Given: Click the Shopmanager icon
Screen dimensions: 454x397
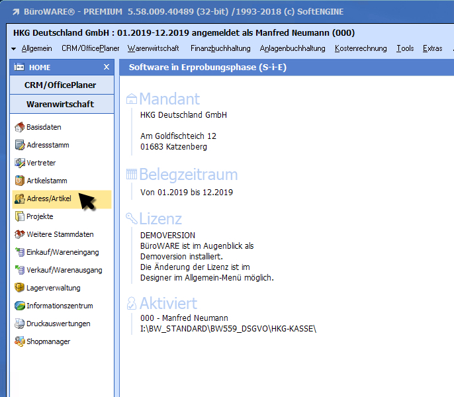Looking at the screenshot, I should point(19,341).
